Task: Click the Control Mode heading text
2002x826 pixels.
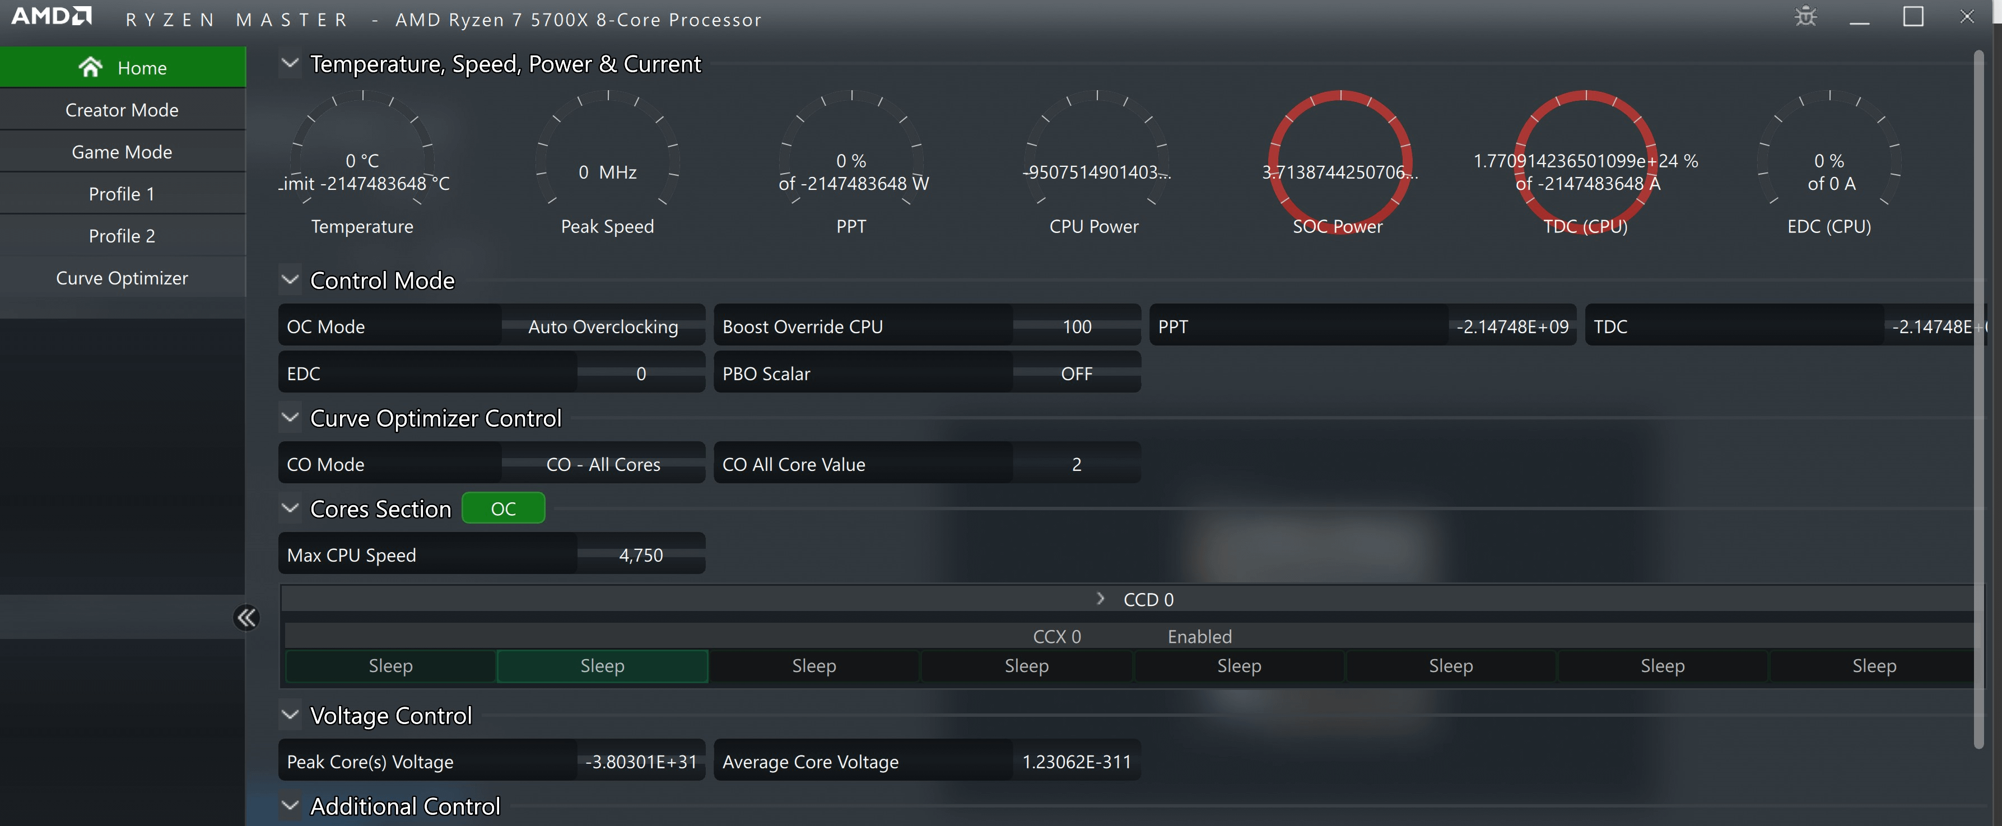Action: 383,280
